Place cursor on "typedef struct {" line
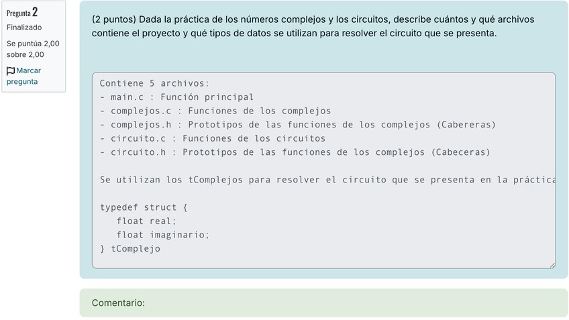 pyautogui.click(x=144, y=207)
